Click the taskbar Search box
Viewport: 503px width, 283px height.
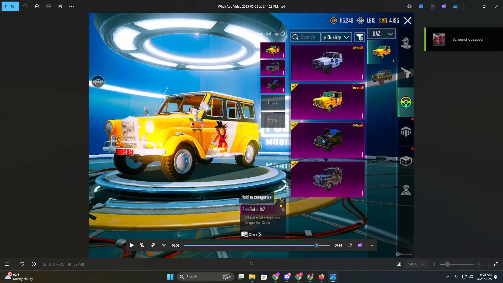coord(206,277)
